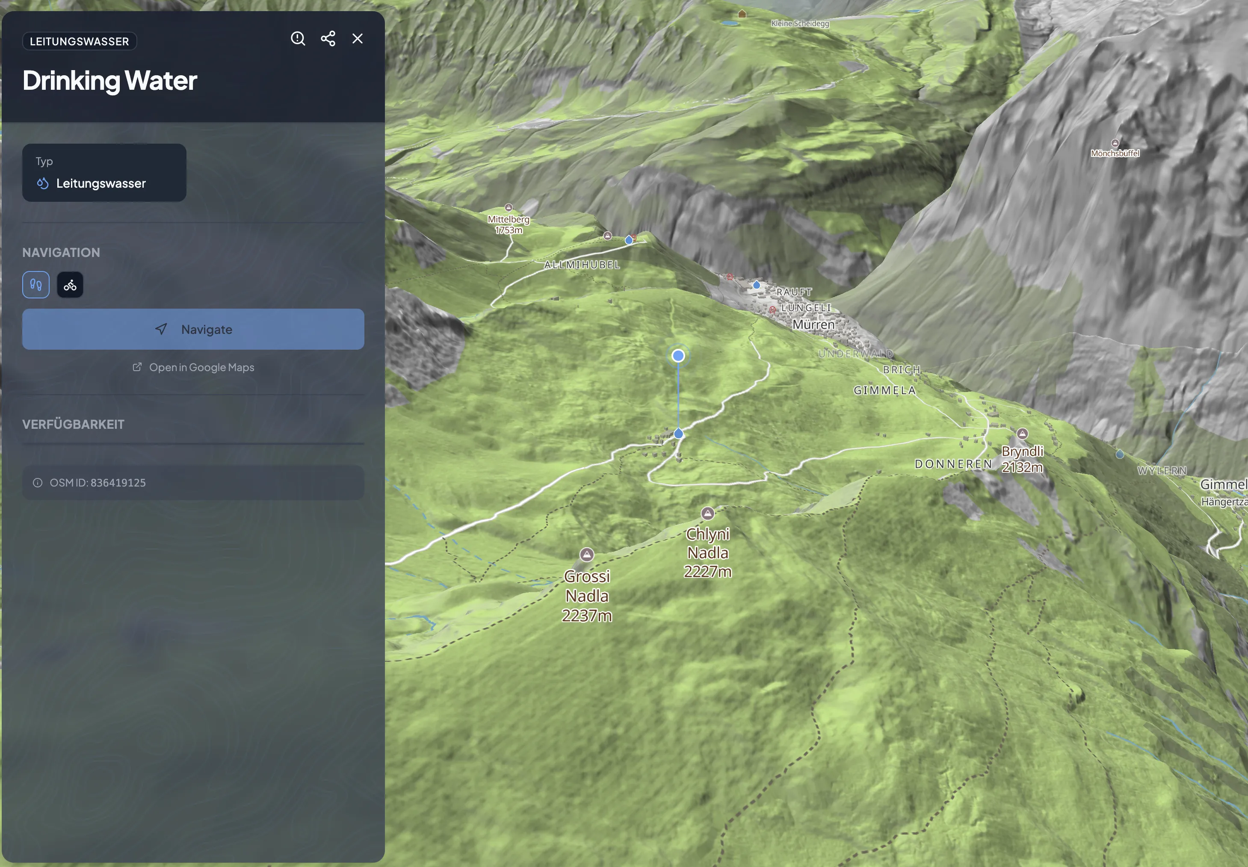1248x867 pixels.
Task: Switch to cycling navigation mode
Action: [x=70, y=285]
